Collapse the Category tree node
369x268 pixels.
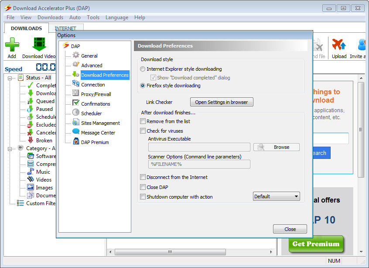tap(10, 149)
